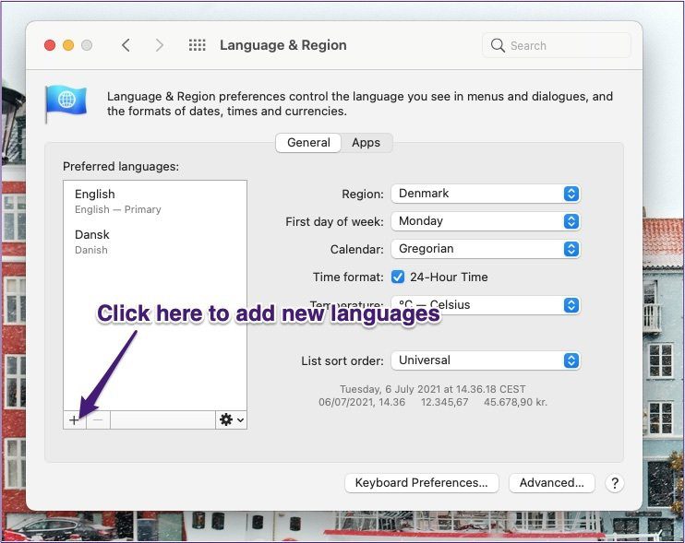Viewport: 685px width, 543px height.
Task: Open the Temperature Celsius dropdown
Action: tap(486, 305)
